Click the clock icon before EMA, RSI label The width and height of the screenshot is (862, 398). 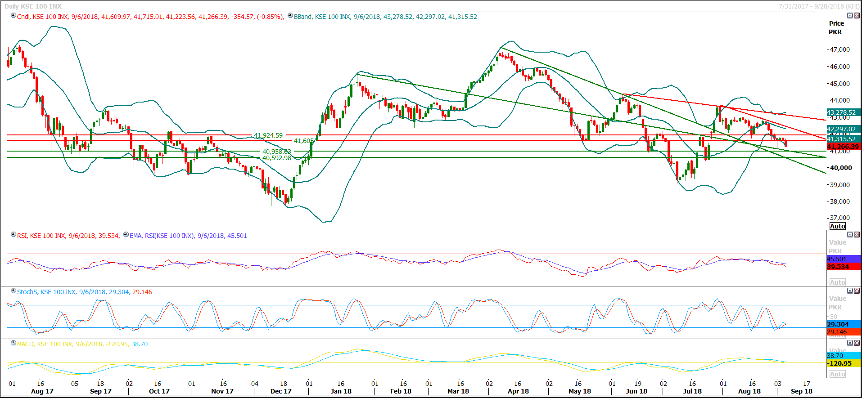click(x=126, y=235)
